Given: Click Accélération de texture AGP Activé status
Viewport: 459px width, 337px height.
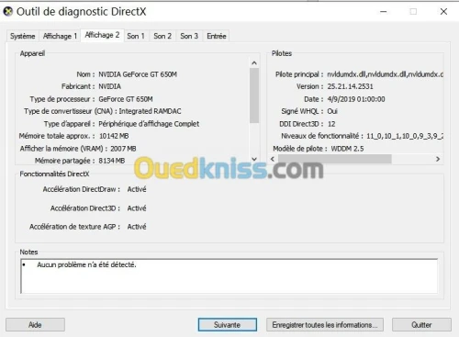Looking at the screenshot, I should point(137,227).
